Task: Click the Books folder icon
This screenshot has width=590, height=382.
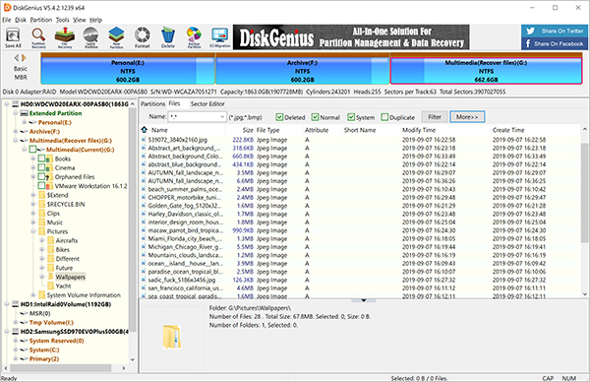Action: (50, 159)
